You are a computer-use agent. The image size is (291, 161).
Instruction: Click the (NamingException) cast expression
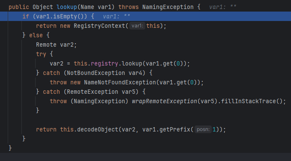pyautogui.click(x=99, y=101)
